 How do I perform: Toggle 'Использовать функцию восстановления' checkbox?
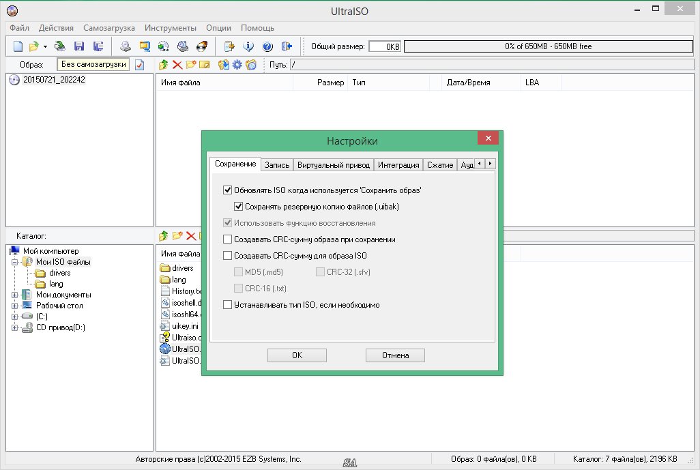228,223
